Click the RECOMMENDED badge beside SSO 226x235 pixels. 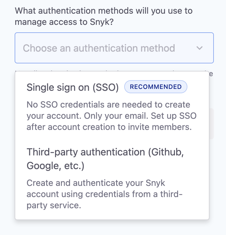click(156, 87)
